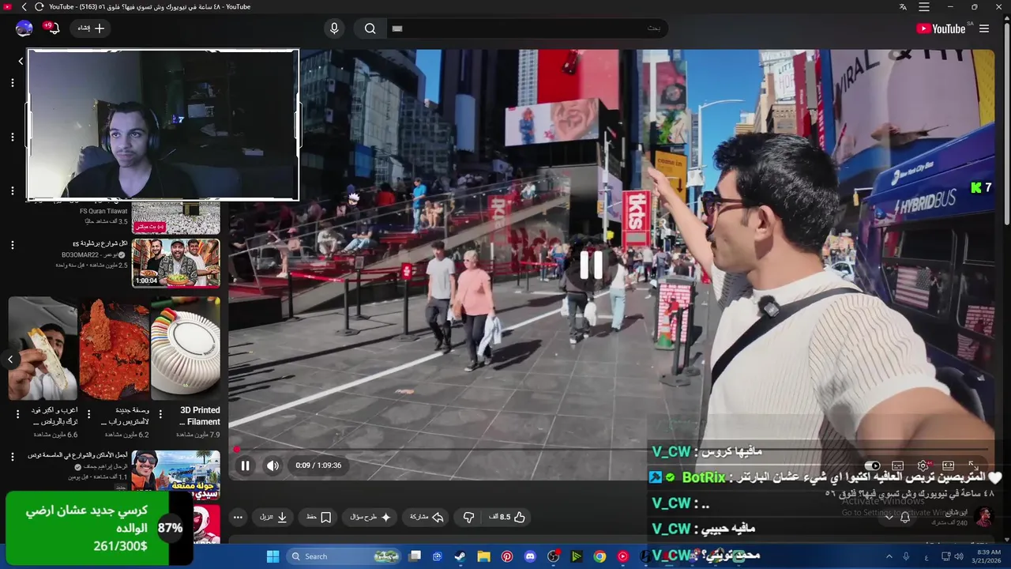Click the Share (مشاركة) button
This screenshot has height=569, width=1011.
point(427,518)
